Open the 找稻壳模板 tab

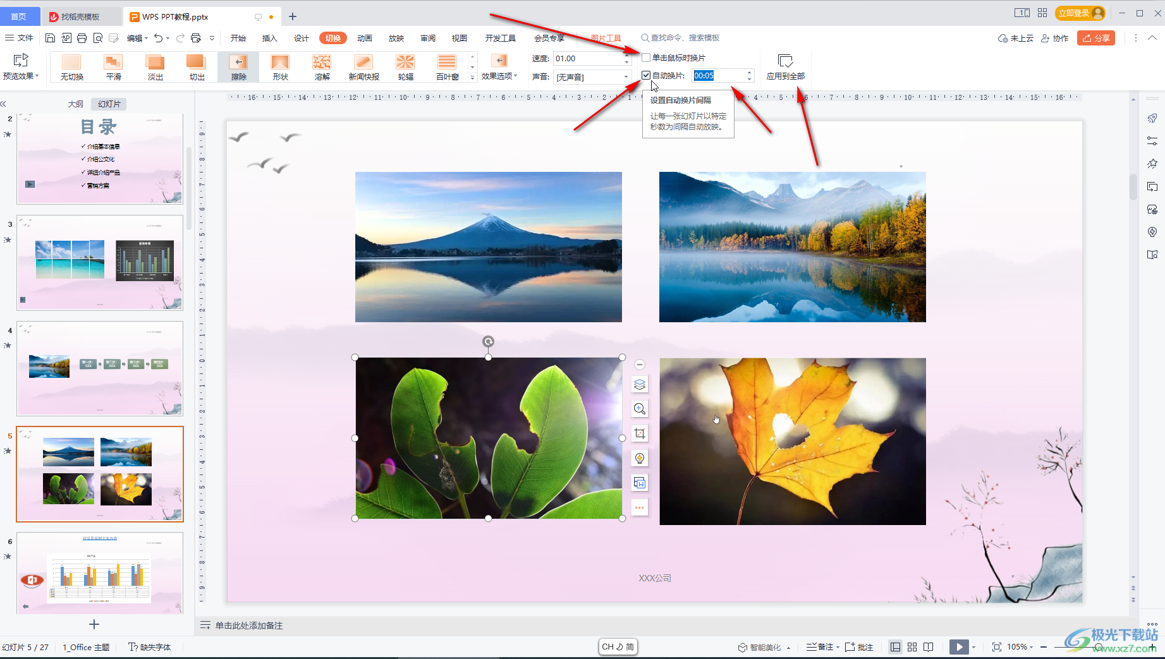80,16
